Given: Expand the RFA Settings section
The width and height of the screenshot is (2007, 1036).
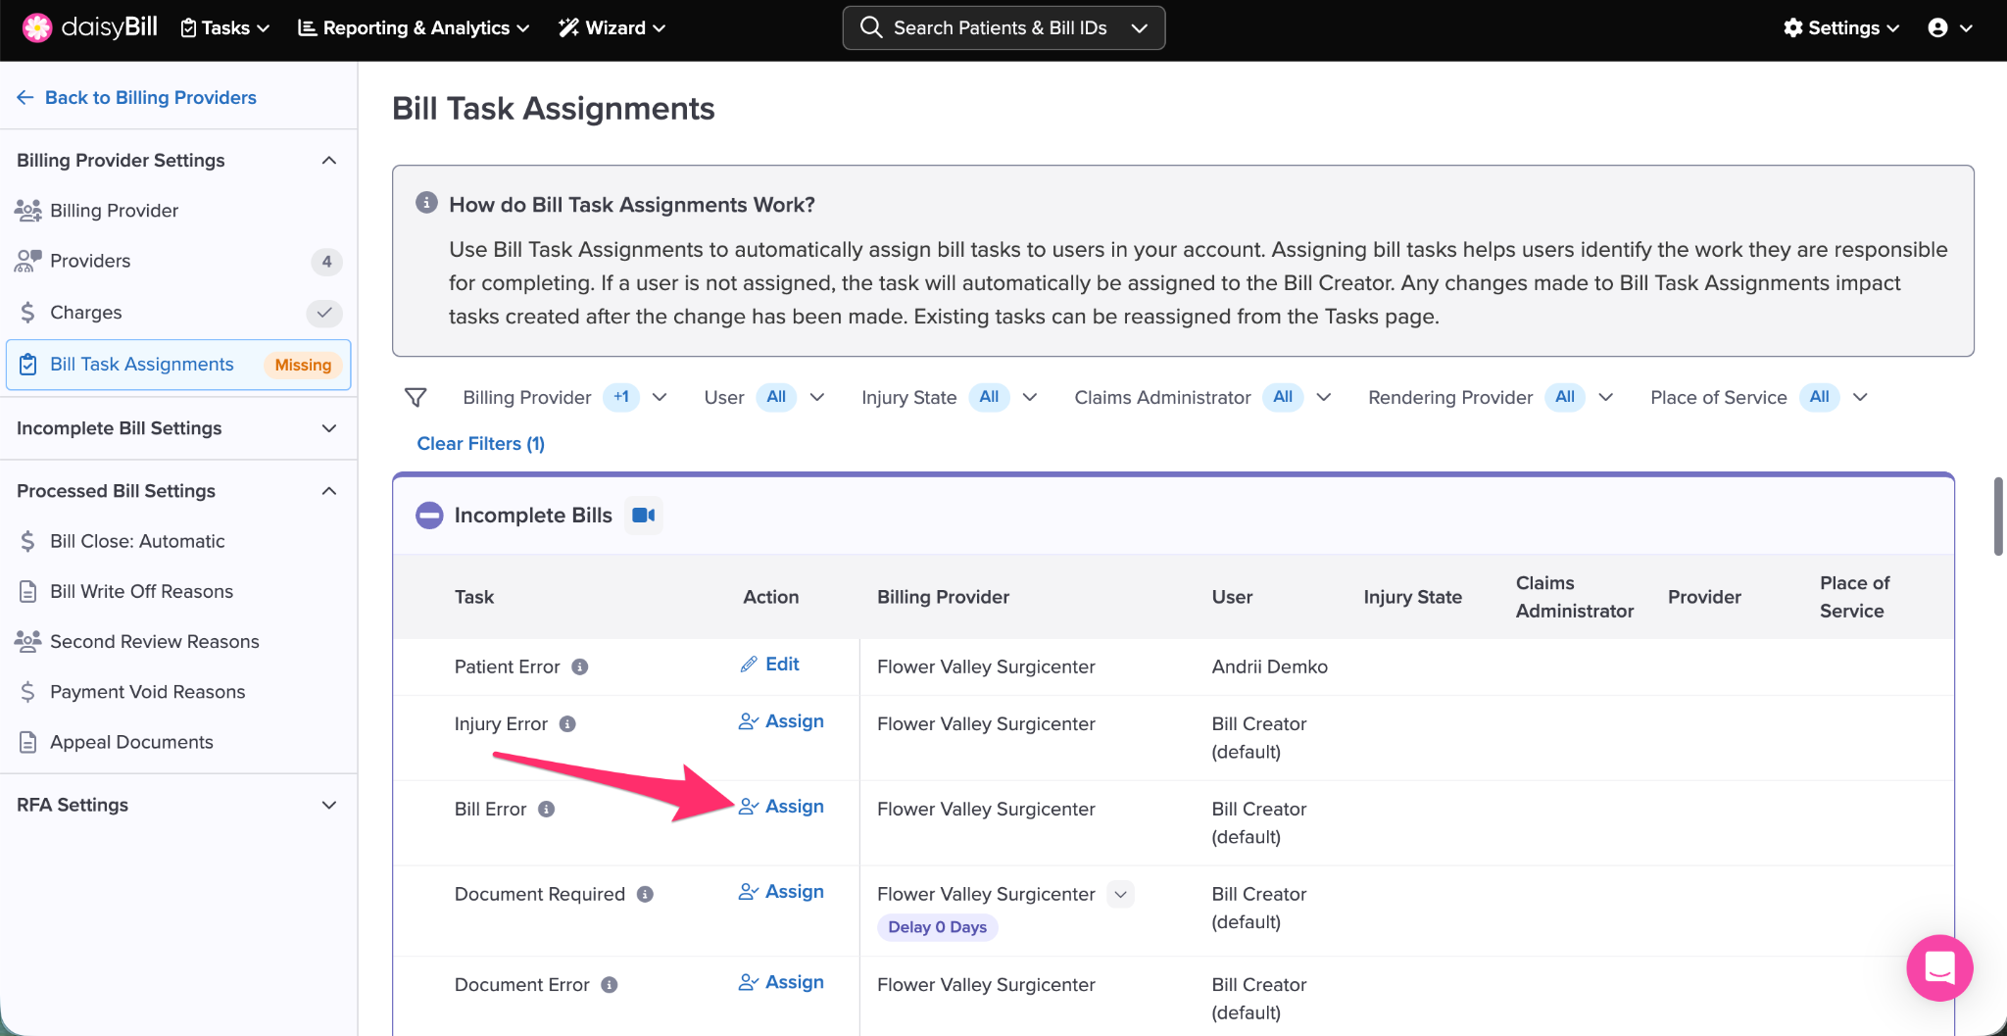Looking at the screenshot, I should [x=329, y=805].
